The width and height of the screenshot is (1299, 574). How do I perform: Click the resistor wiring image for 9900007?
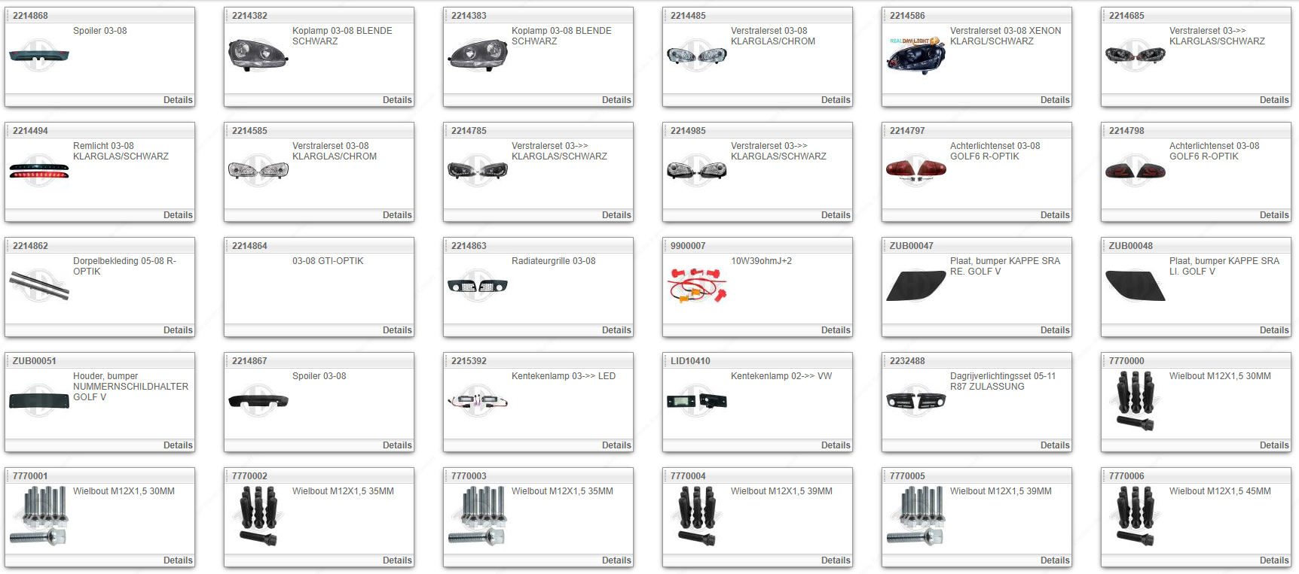(697, 286)
